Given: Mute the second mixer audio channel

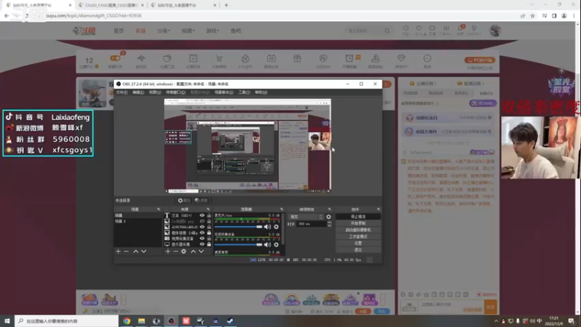Looking at the screenshot, I should (x=267, y=245).
